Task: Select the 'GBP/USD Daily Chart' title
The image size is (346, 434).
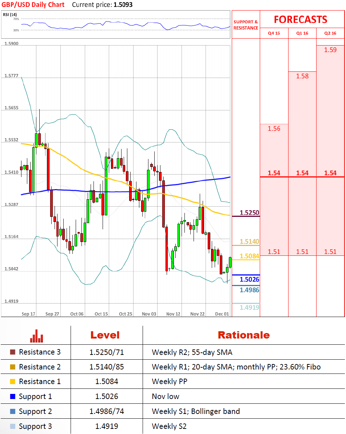Action: click(x=33, y=5)
